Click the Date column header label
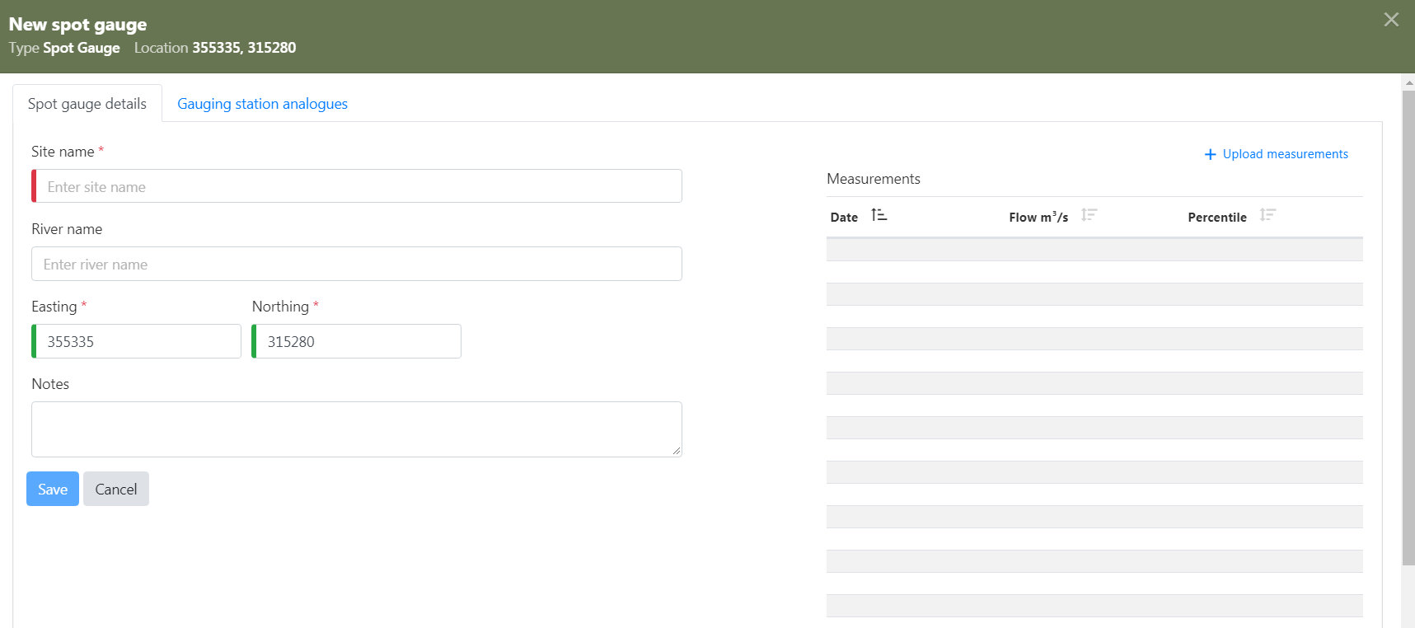This screenshot has width=1415, height=628. pyautogui.click(x=844, y=218)
